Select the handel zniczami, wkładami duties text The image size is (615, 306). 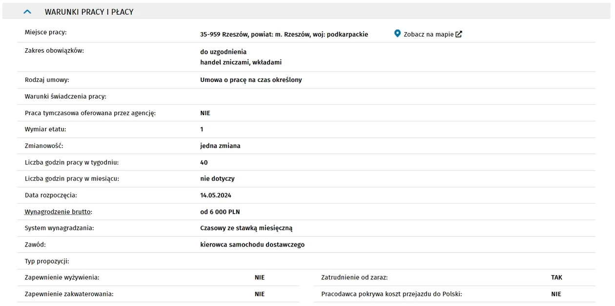point(241,62)
